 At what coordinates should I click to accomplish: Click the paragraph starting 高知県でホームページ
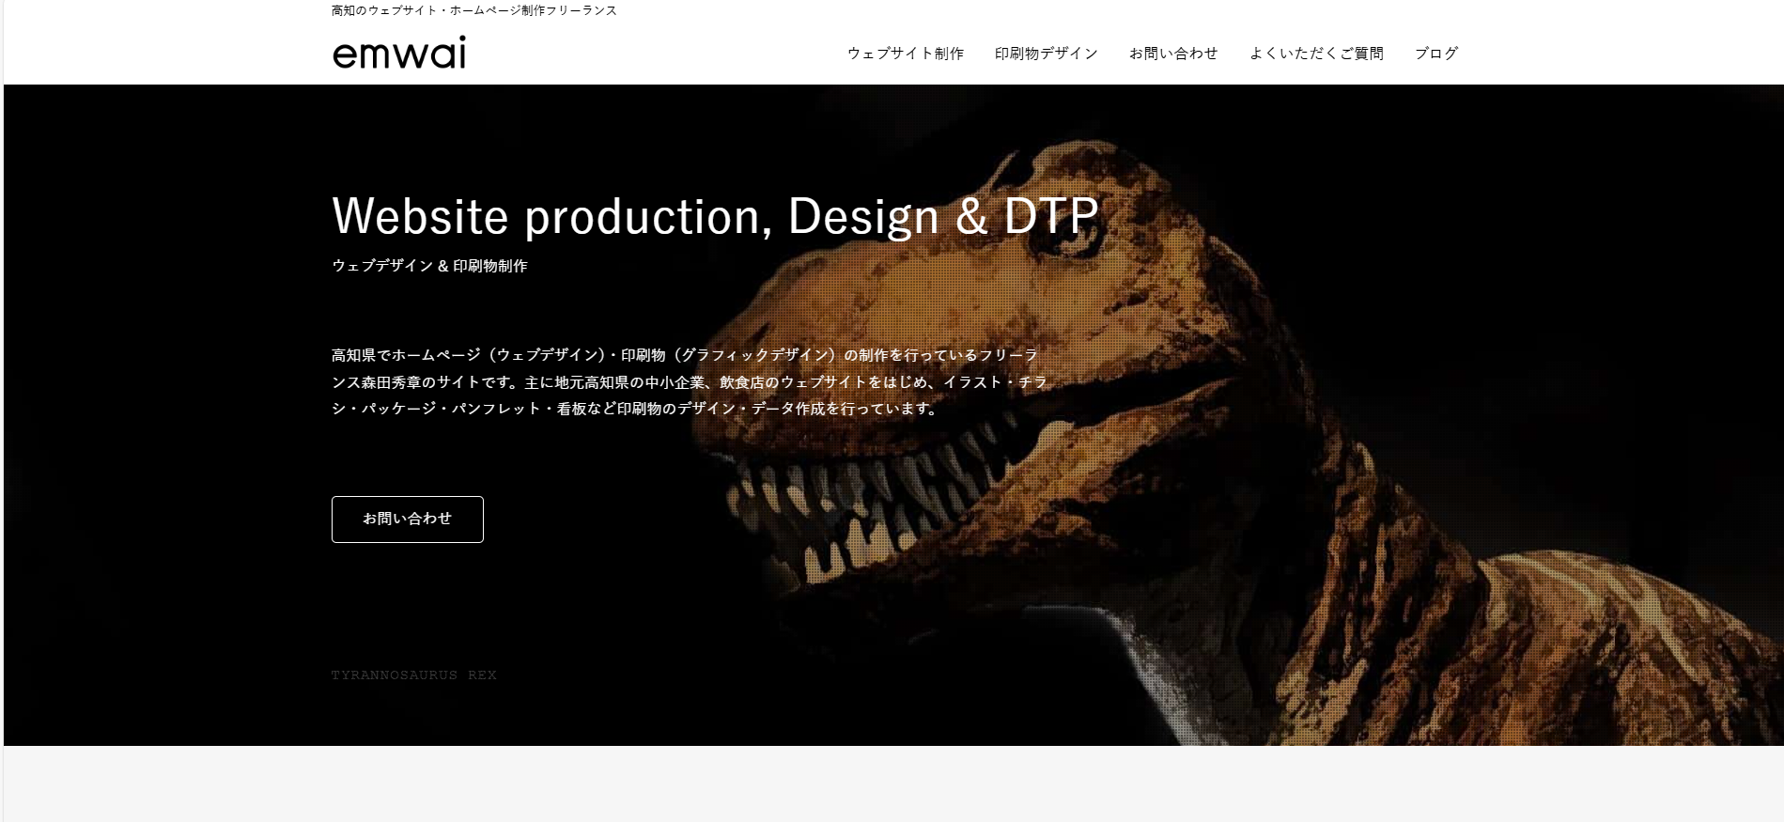coord(689,381)
